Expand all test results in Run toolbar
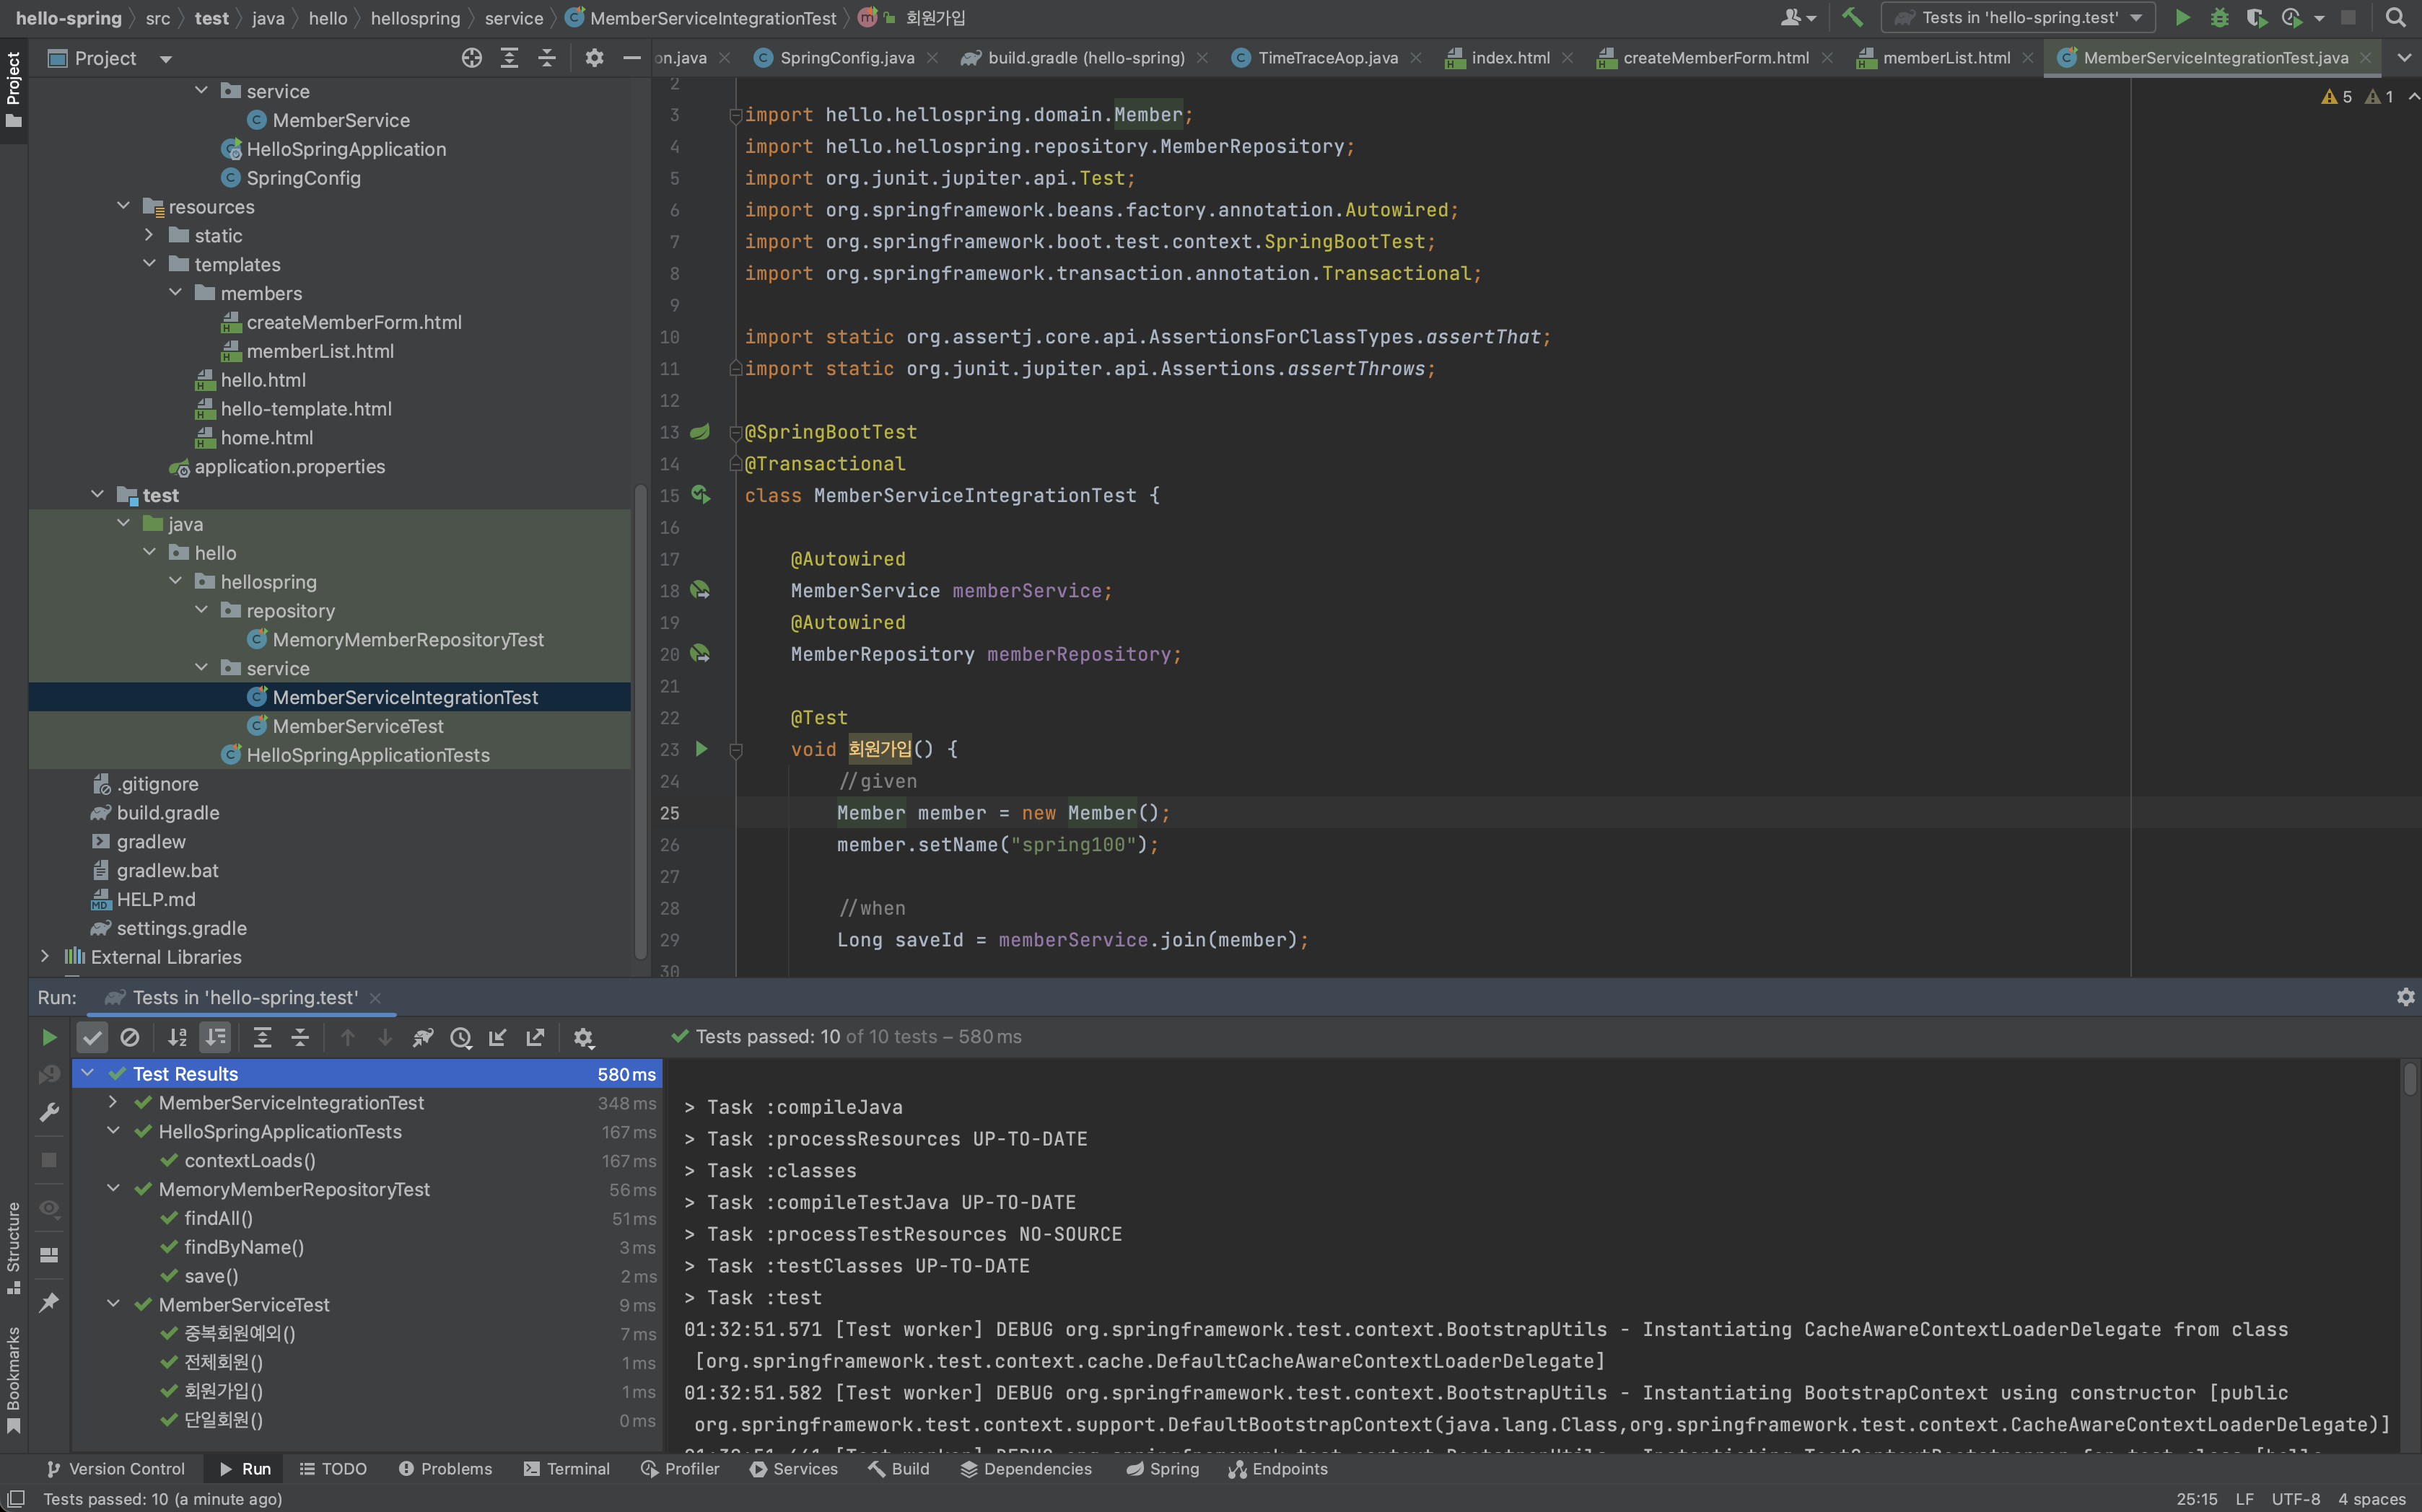 pos(262,1037)
